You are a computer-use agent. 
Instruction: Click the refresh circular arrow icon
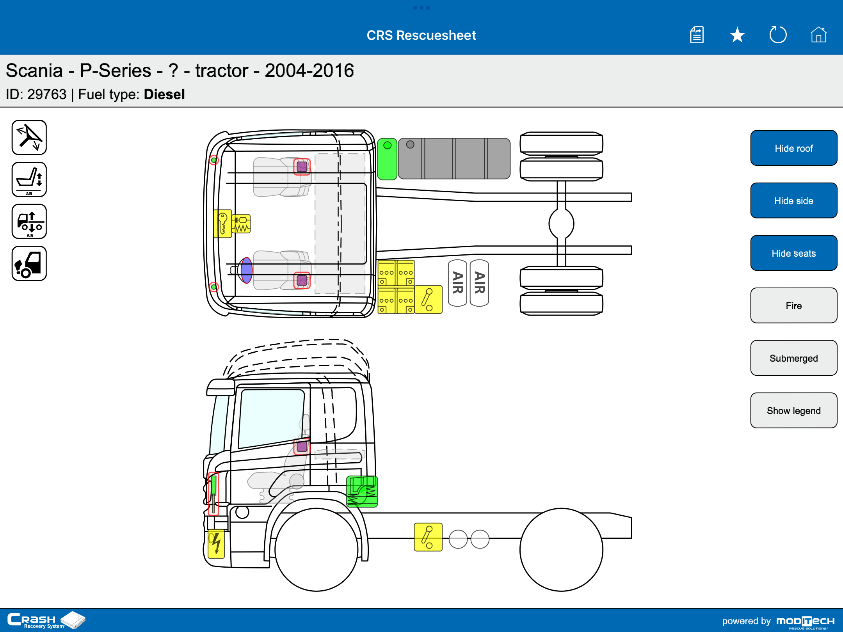coord(778,35)
